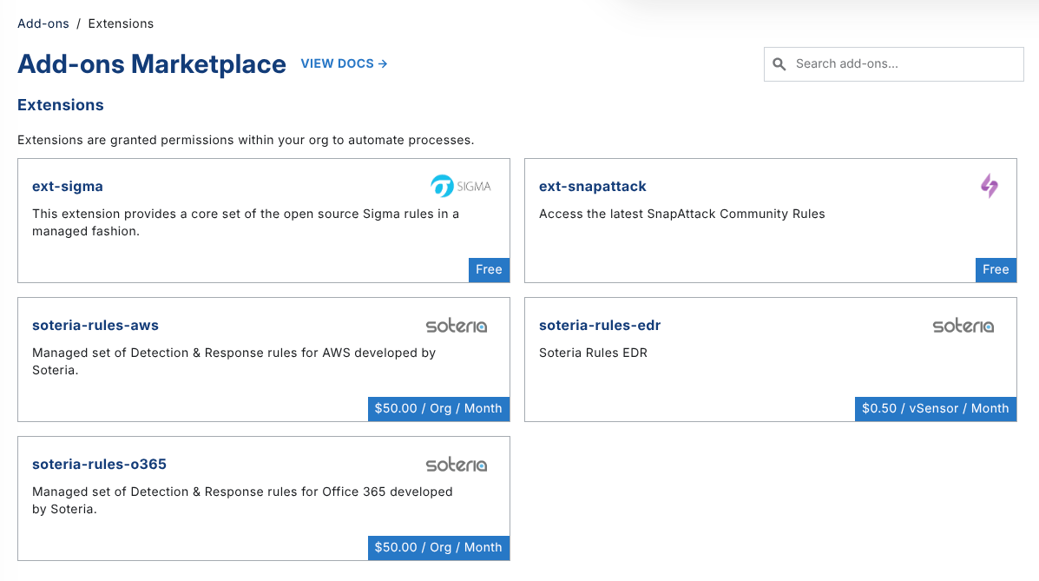
Task: Click the 'Soteria Rules EDR' text
Action: click(x=593, y=353)
